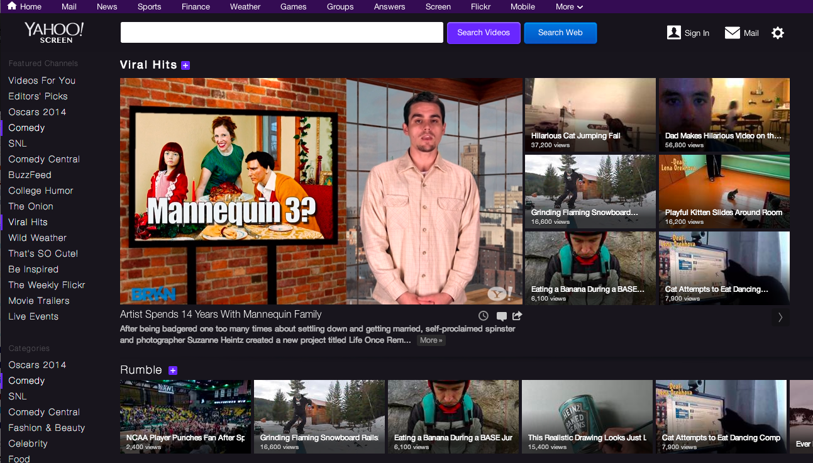Screen dimensions: 813x463
Task: Click the Sign In profile icon
Action: [x=674, y=33]
